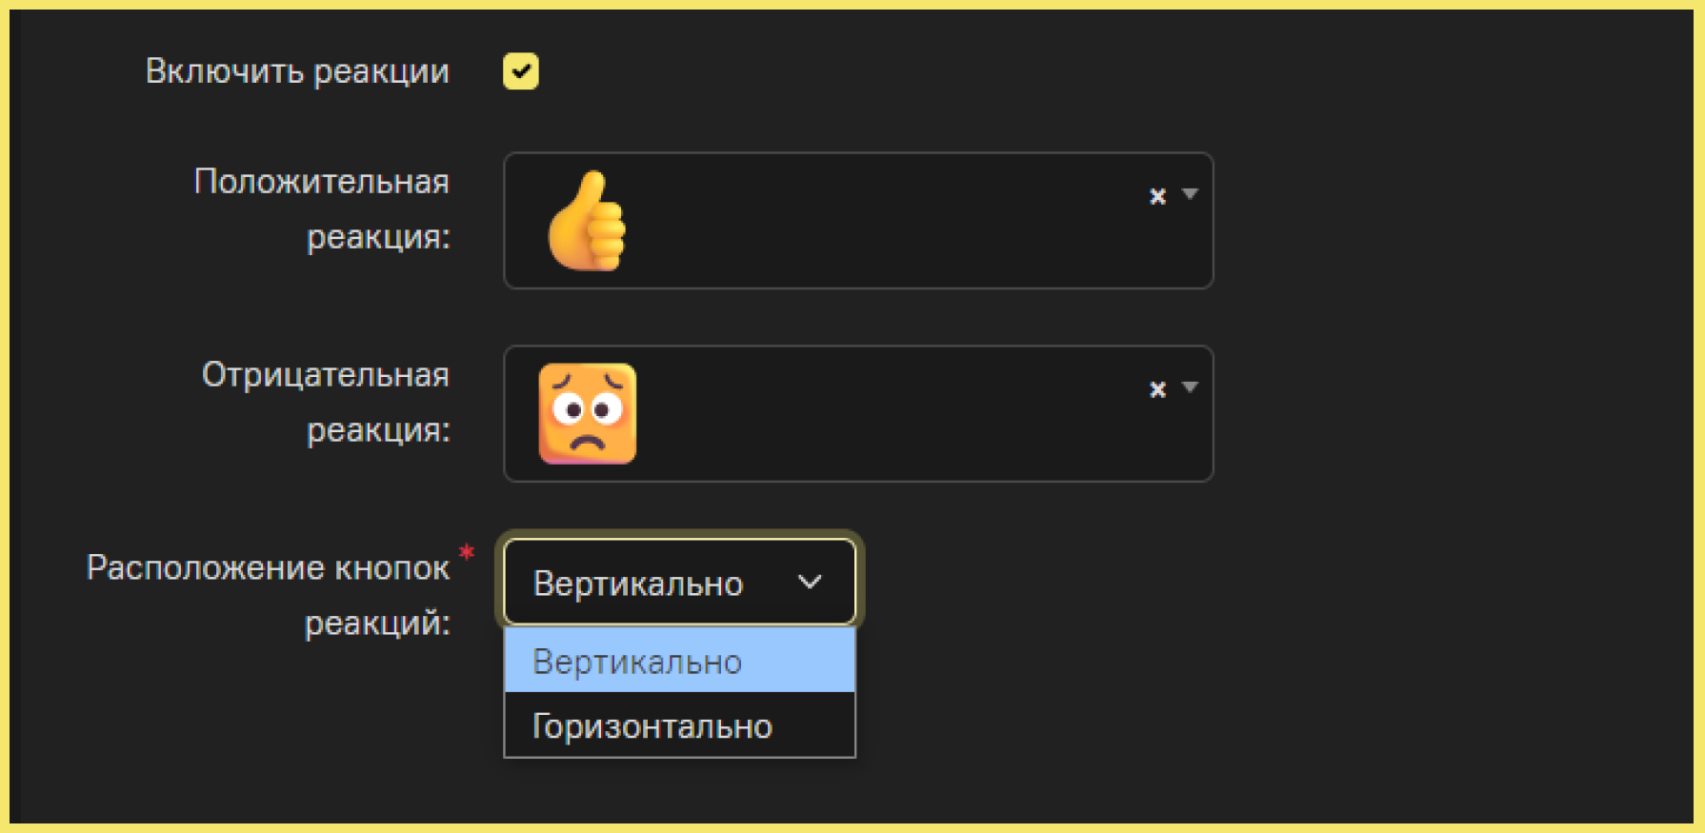Click the red required asterisk
Viewport: 1705px width, 833px height.
(x=466, y=552)
